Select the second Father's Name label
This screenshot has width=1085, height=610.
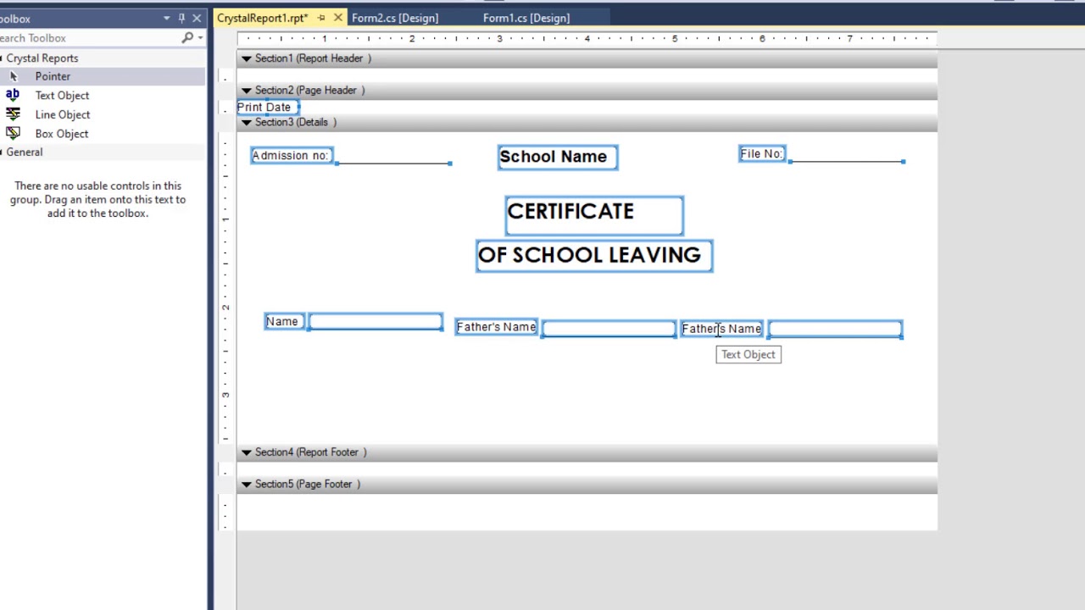pos(722,329)
